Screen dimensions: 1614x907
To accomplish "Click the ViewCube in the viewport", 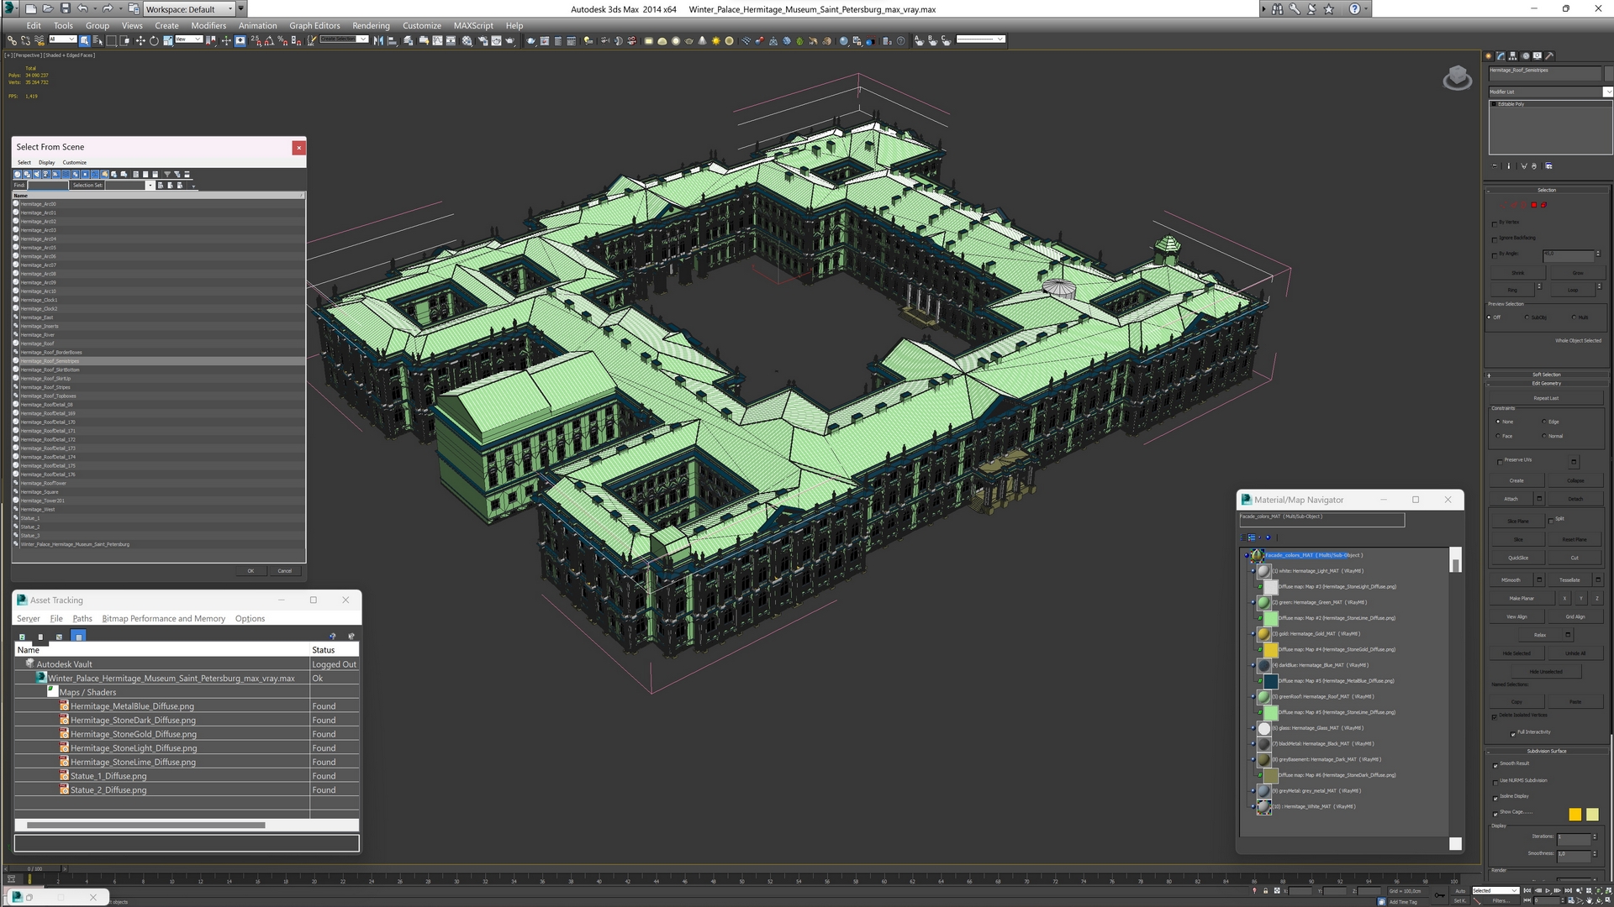I will pyautogui.click(x=1457, y=79).
